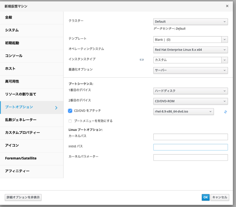236x207 pixels.
Task: Click the instance type link chain icon
Action: coord(141,60)
